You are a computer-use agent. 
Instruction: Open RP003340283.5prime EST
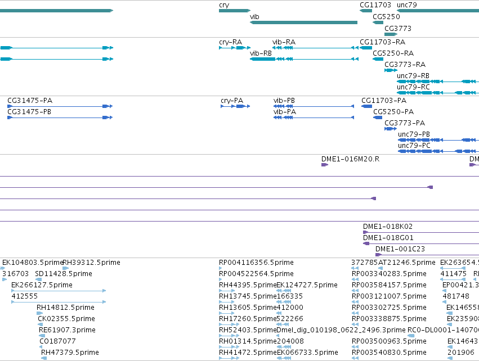(x=355, y=279)
